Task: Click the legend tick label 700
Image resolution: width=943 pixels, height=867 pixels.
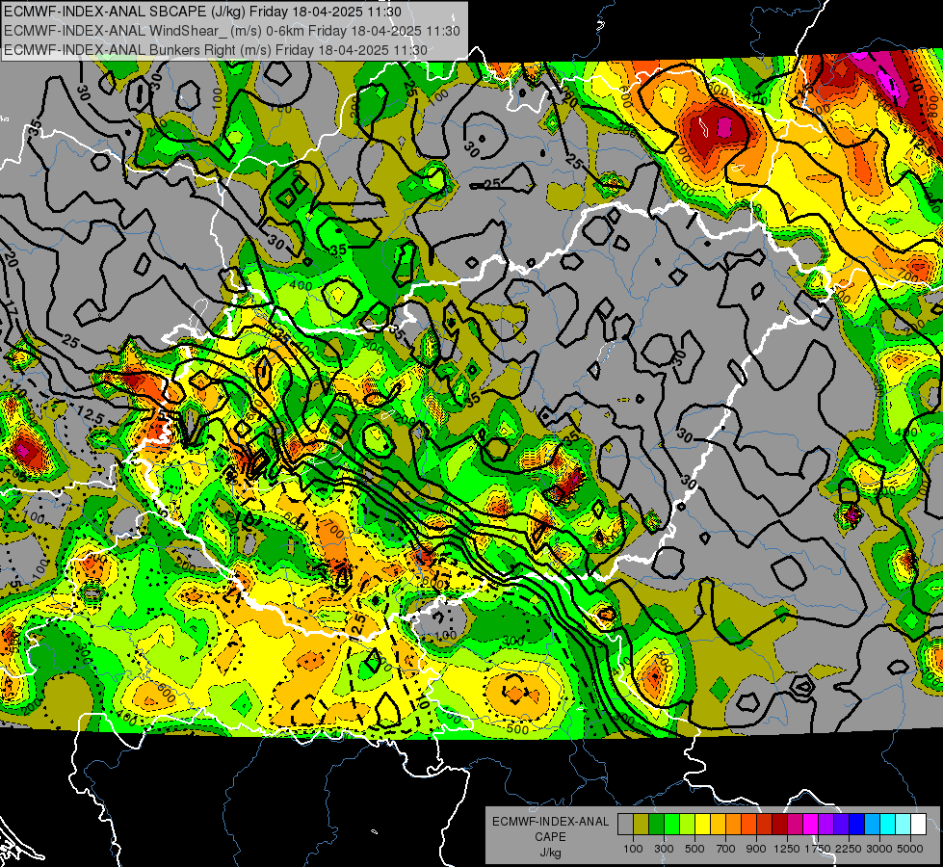Action: pos(725,849)
